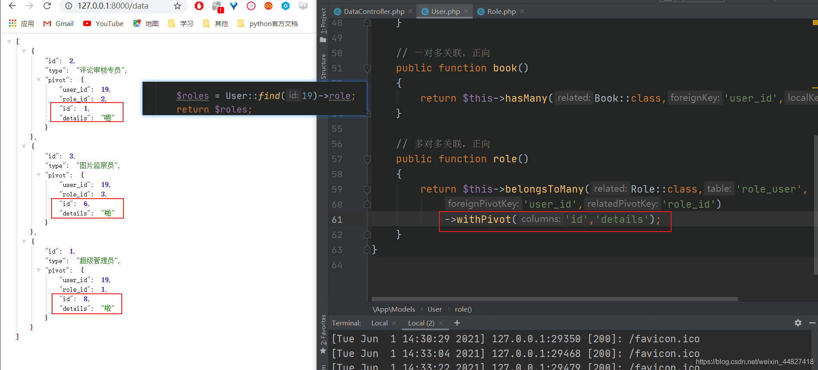Open the 其他 bookmark folder
Screen dimensions: 818x370
coord(215,23)
